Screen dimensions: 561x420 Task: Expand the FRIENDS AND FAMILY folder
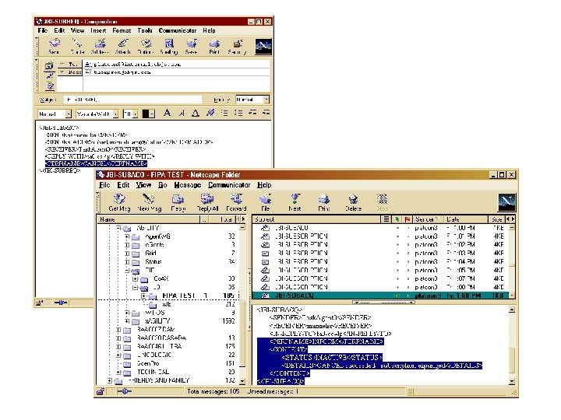pos(110,380)
